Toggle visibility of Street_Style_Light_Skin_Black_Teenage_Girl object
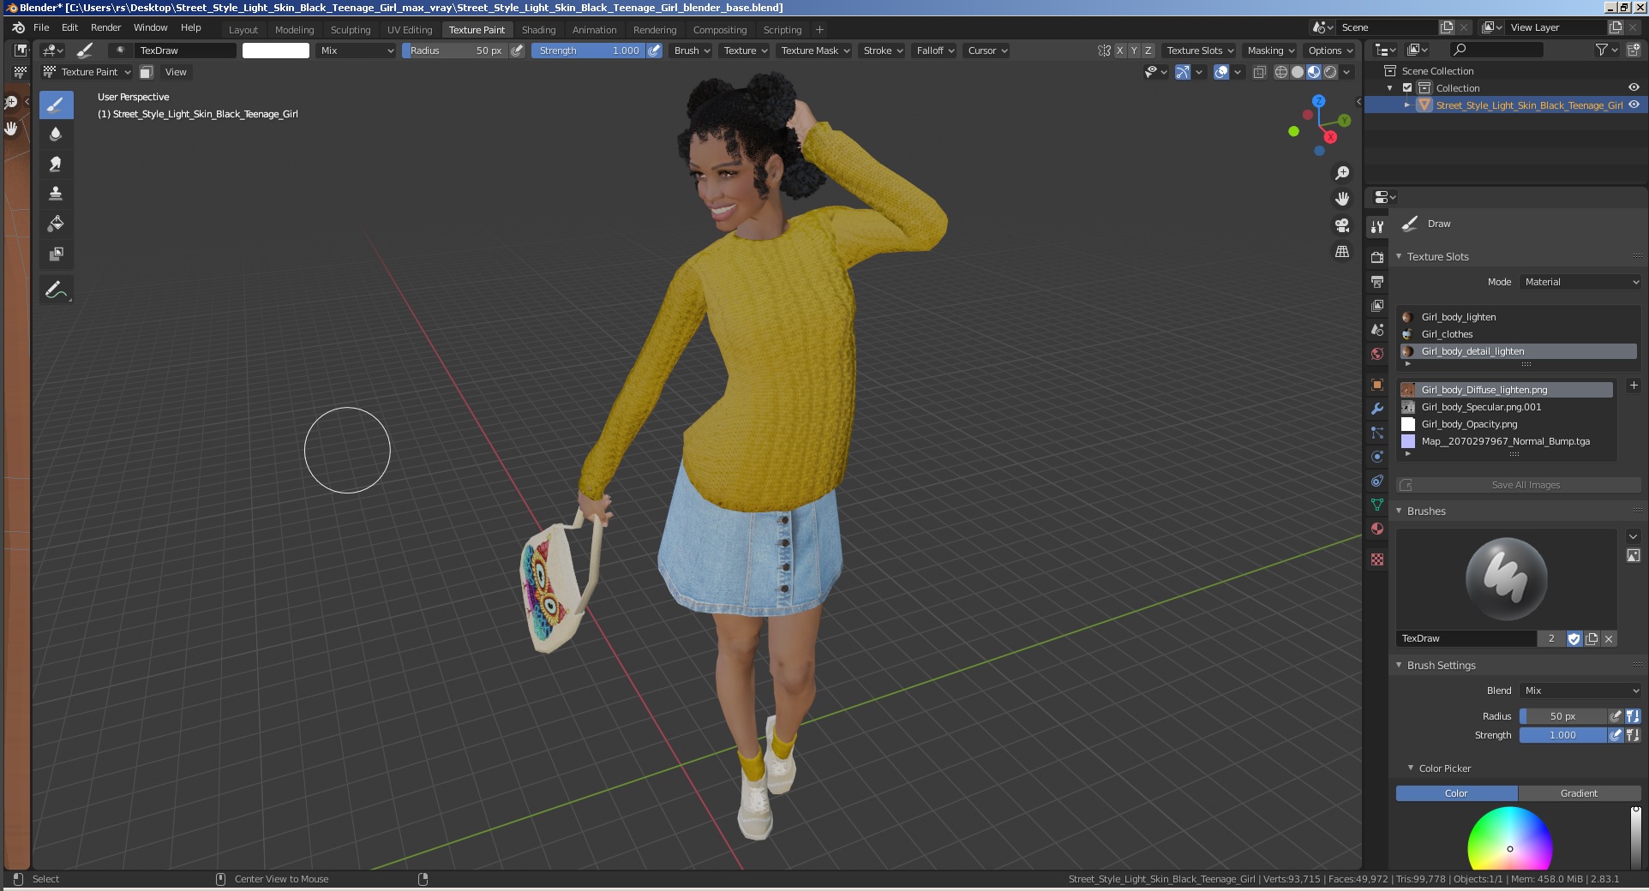Screen dimensions: 1649x891 click(1634, 105)
